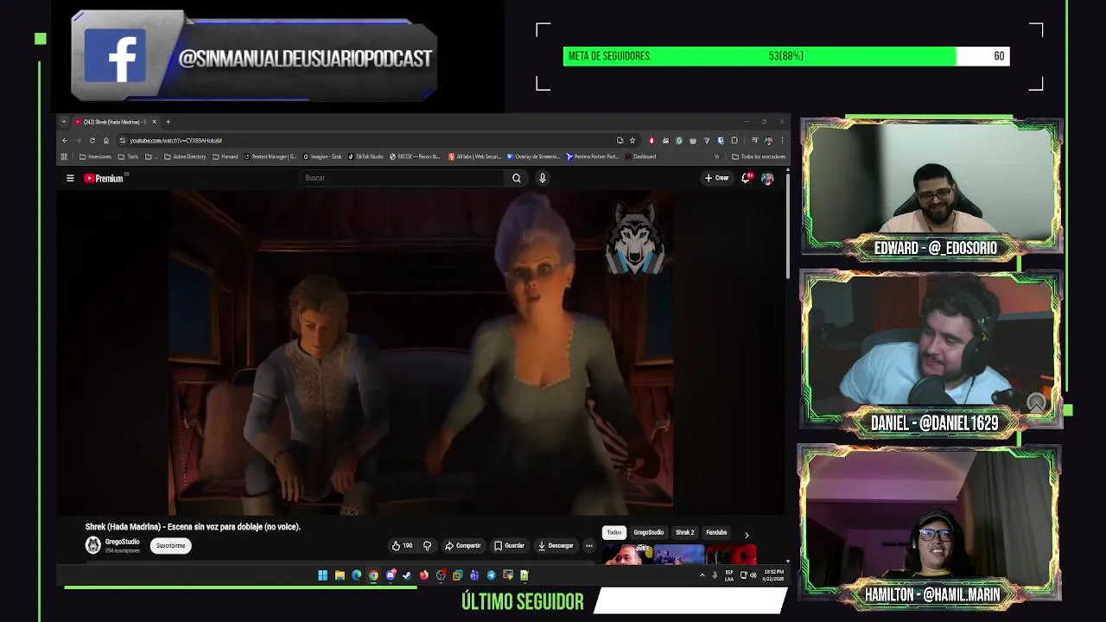Screen dimensions: 1106x622
Task: Save video with Guardar button
Action: click(x=509, y=546)
